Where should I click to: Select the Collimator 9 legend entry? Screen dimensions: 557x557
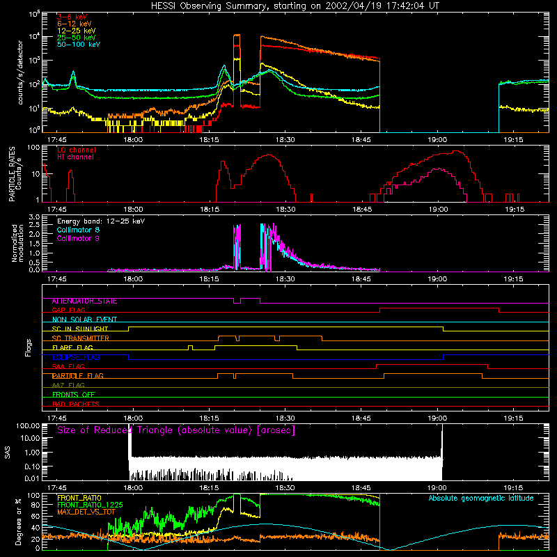pos(78,238)
